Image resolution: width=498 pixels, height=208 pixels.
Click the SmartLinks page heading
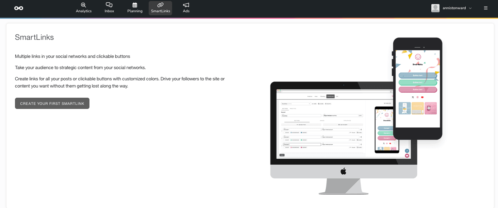(x=34, y=37)
